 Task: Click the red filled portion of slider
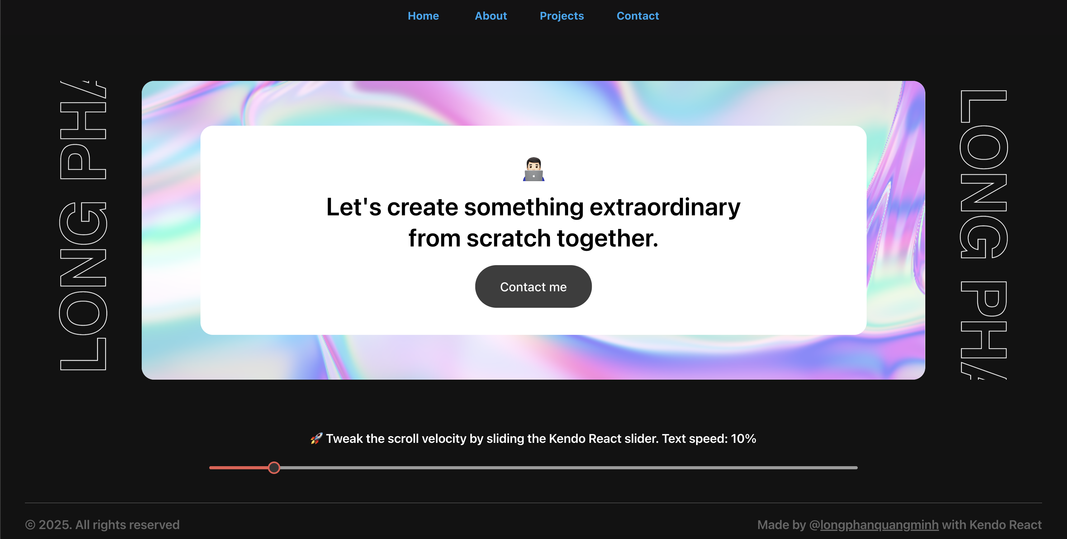click(x=239, y=467)
